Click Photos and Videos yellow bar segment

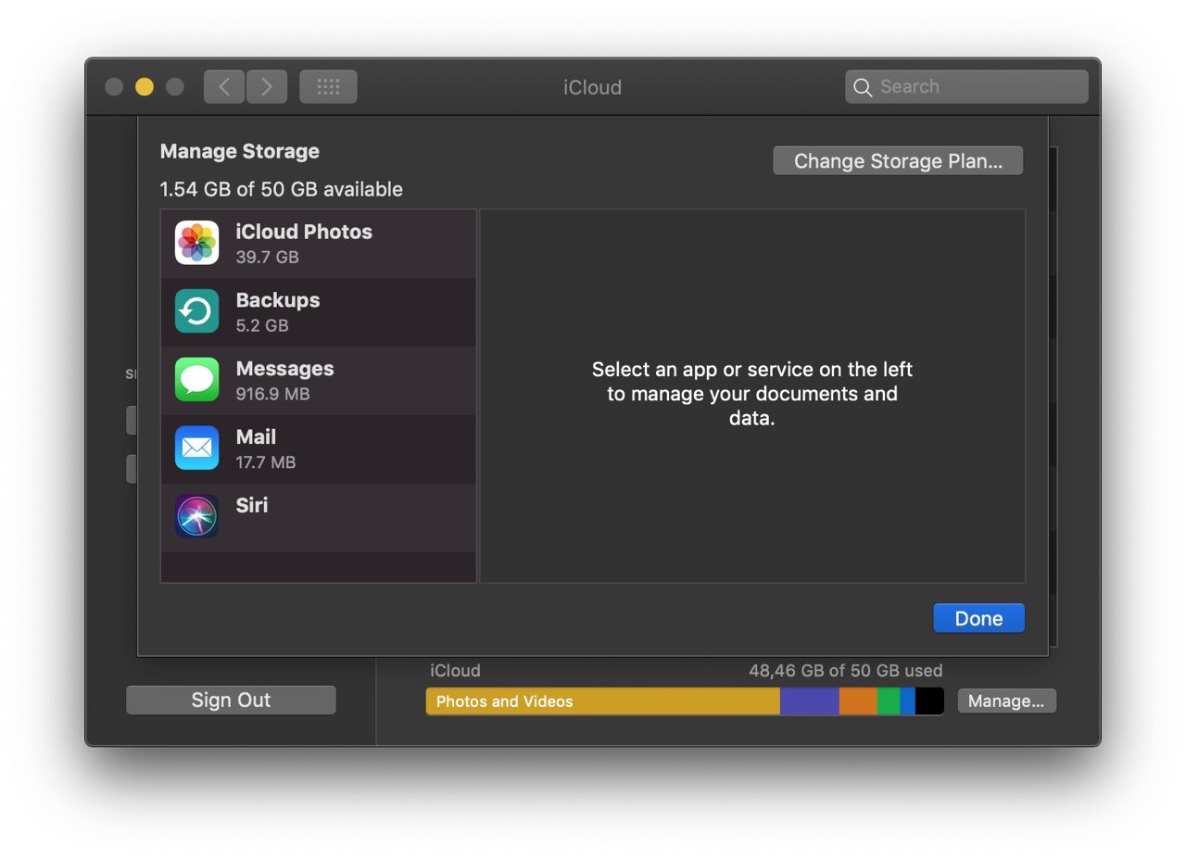(603, 701)
